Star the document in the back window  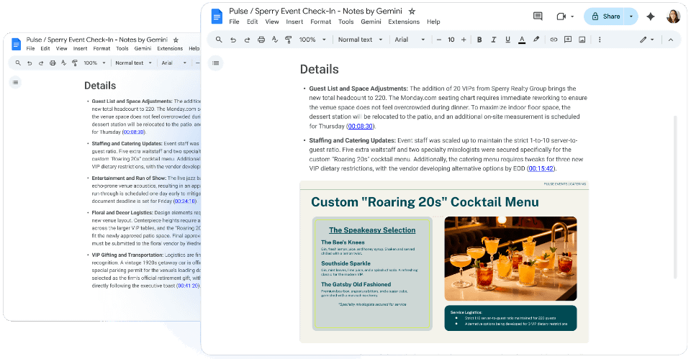176,40
